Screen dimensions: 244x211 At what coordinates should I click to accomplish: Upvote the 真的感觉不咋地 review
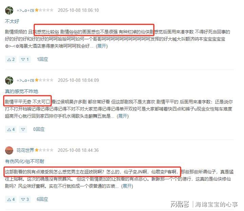(x=11, y=129)
